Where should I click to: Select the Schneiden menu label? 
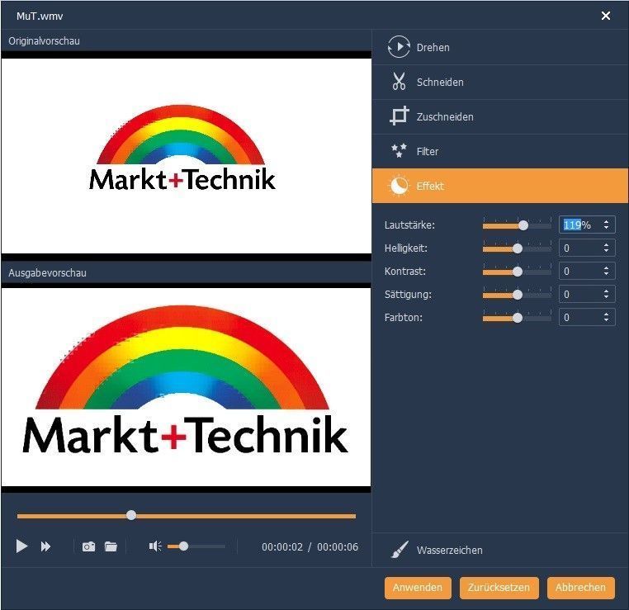tap(440, 82)
